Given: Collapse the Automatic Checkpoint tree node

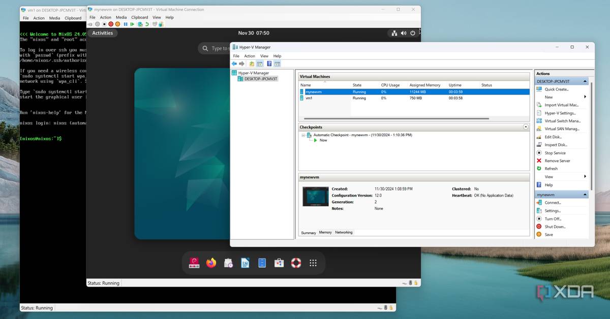Looking at the screenshot, I should (x=303, y=135).
